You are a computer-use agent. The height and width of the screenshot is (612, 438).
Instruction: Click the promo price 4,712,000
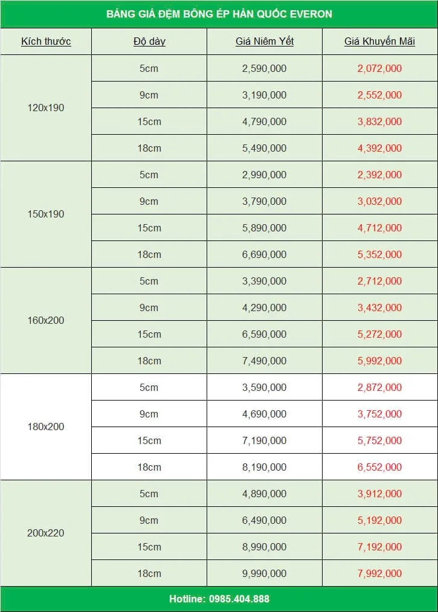coord(379,228)
